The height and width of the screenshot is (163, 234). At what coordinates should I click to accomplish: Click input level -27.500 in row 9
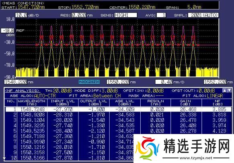(x=63, y=153)
